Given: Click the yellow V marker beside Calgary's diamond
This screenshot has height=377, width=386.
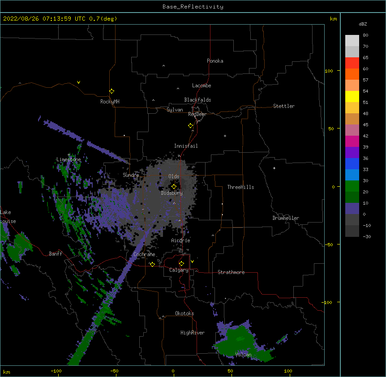Looking at the screenshot, I should 192,261.
